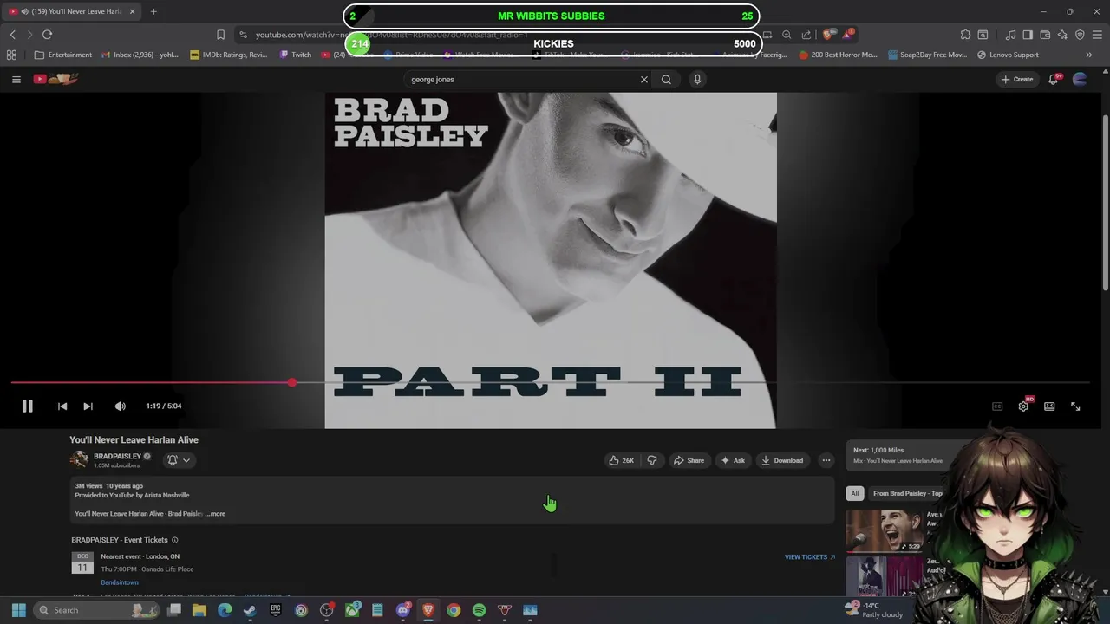Mute the video volume
Viewport: 1110px width, 624px height.
[120, 406]
